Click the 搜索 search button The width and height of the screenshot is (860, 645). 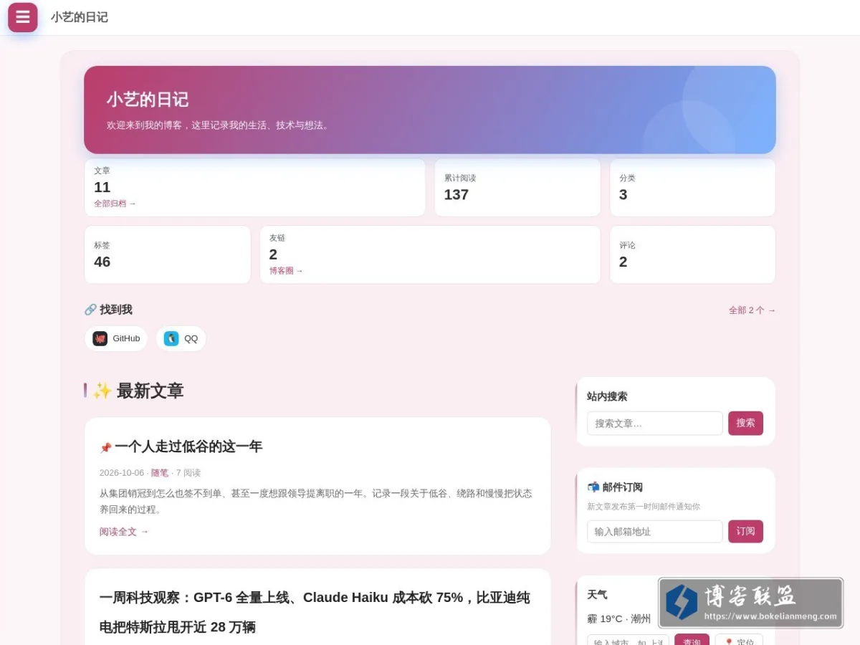pyautogui.click(x=745, y=423)
